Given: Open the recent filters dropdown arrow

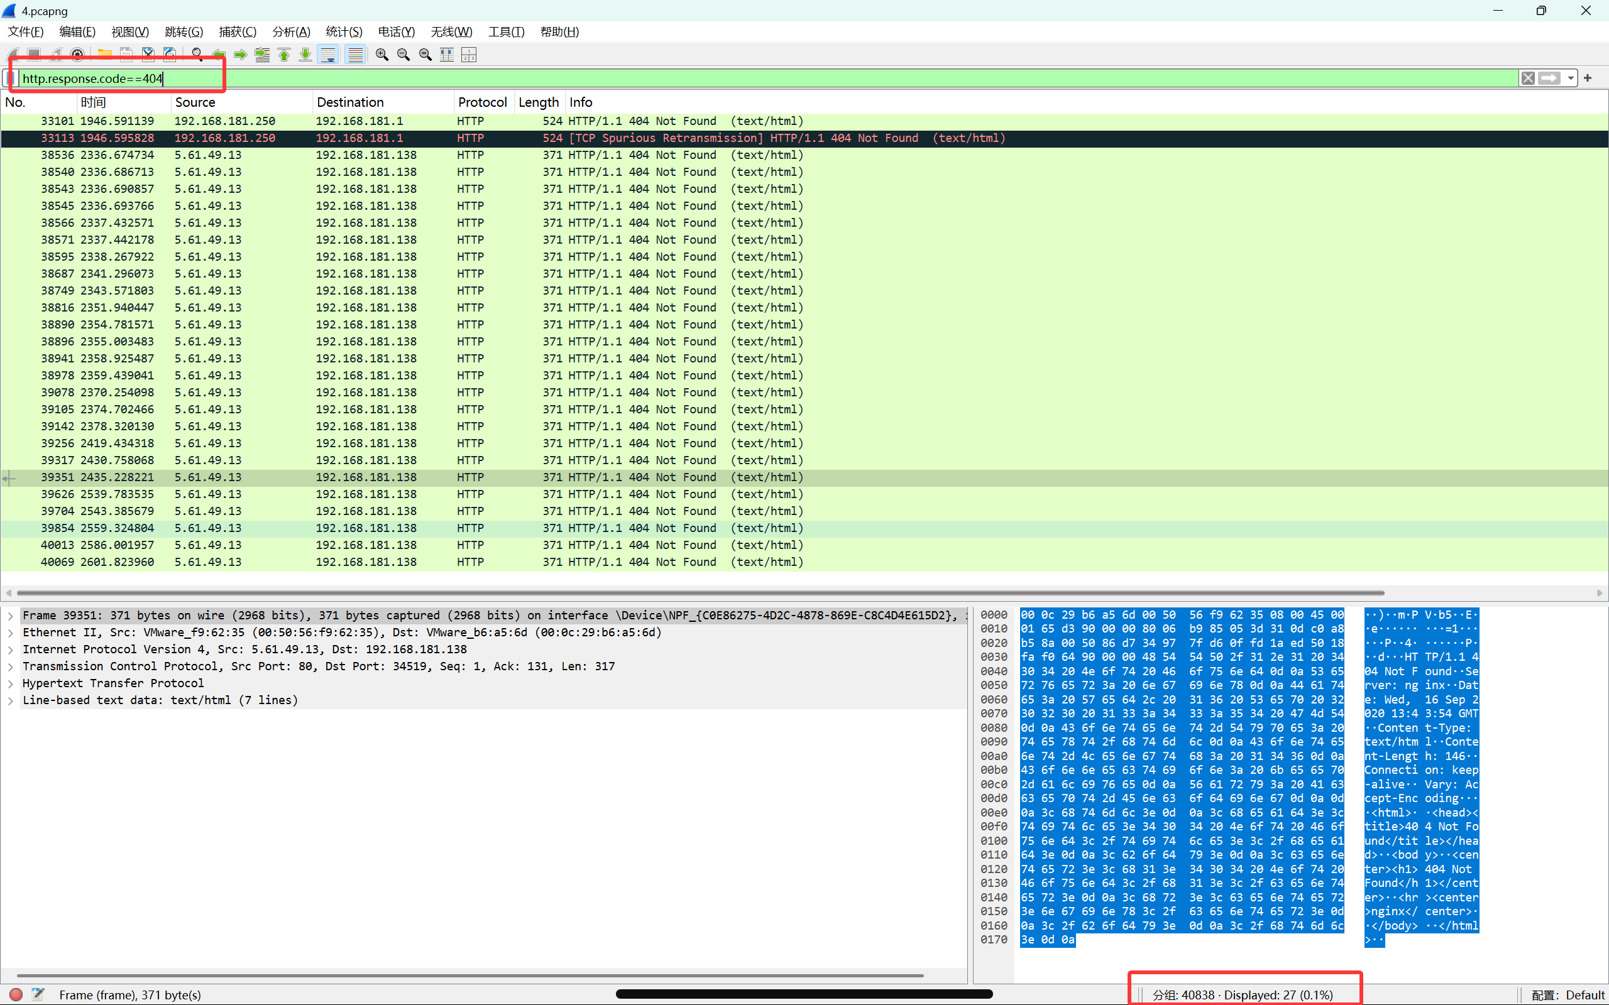Looking at the screenshot, I should (x=1571, y=79).
